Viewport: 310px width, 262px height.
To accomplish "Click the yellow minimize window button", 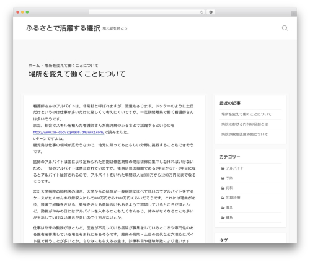I will (x=22, y=12).
